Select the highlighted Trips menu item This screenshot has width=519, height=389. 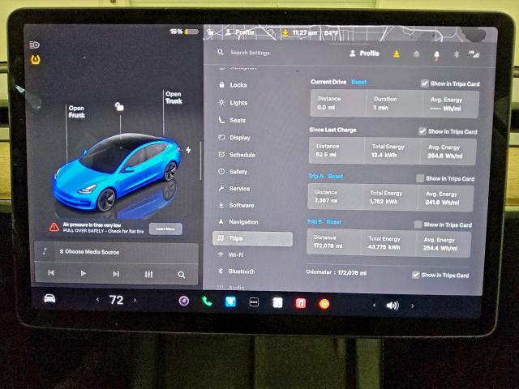click(x=252, y=238)
